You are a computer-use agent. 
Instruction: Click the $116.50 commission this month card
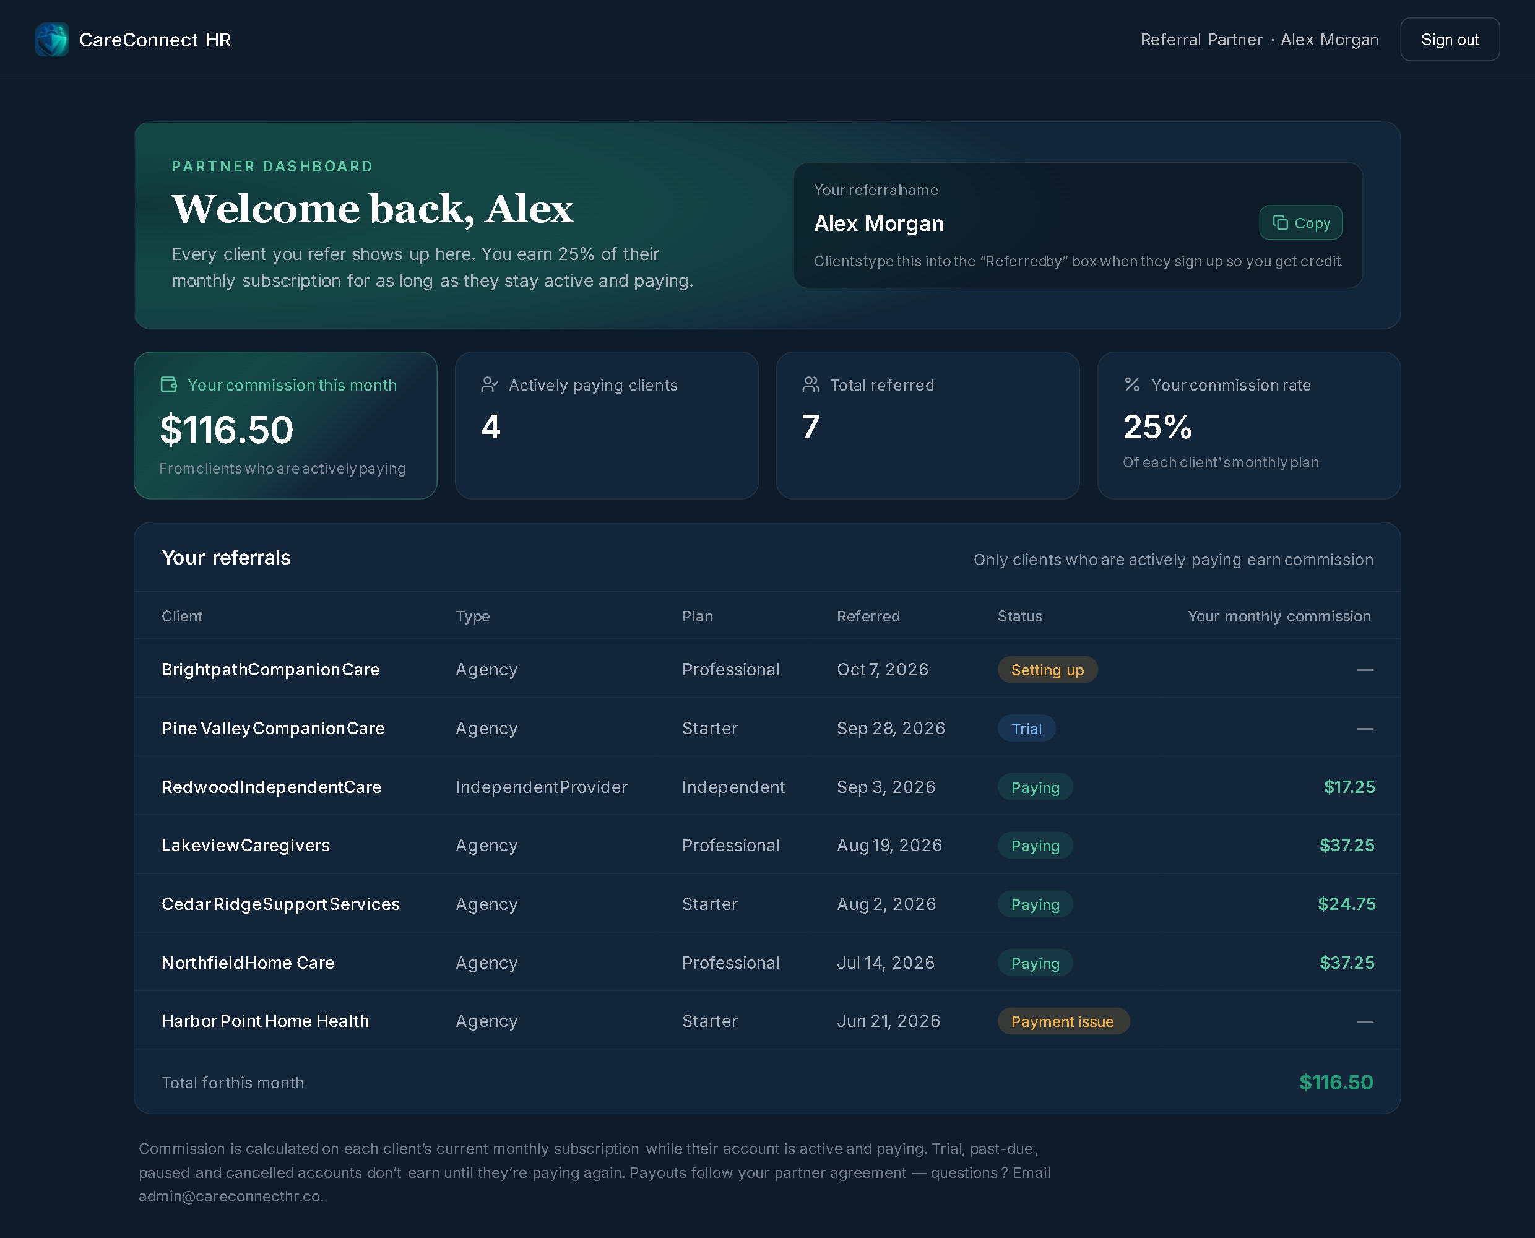click(285, 425)
